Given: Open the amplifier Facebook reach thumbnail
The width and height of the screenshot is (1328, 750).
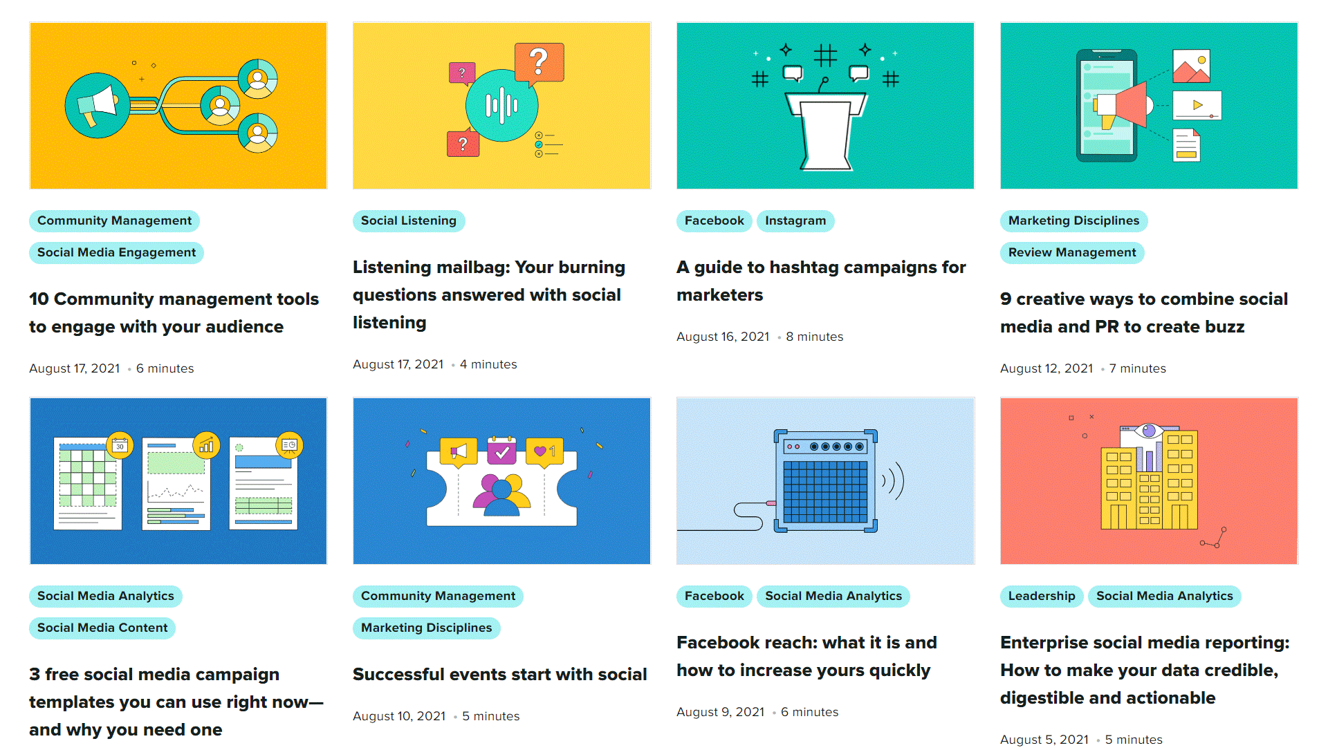Looking at the screenshot, I should click(825, 481).
